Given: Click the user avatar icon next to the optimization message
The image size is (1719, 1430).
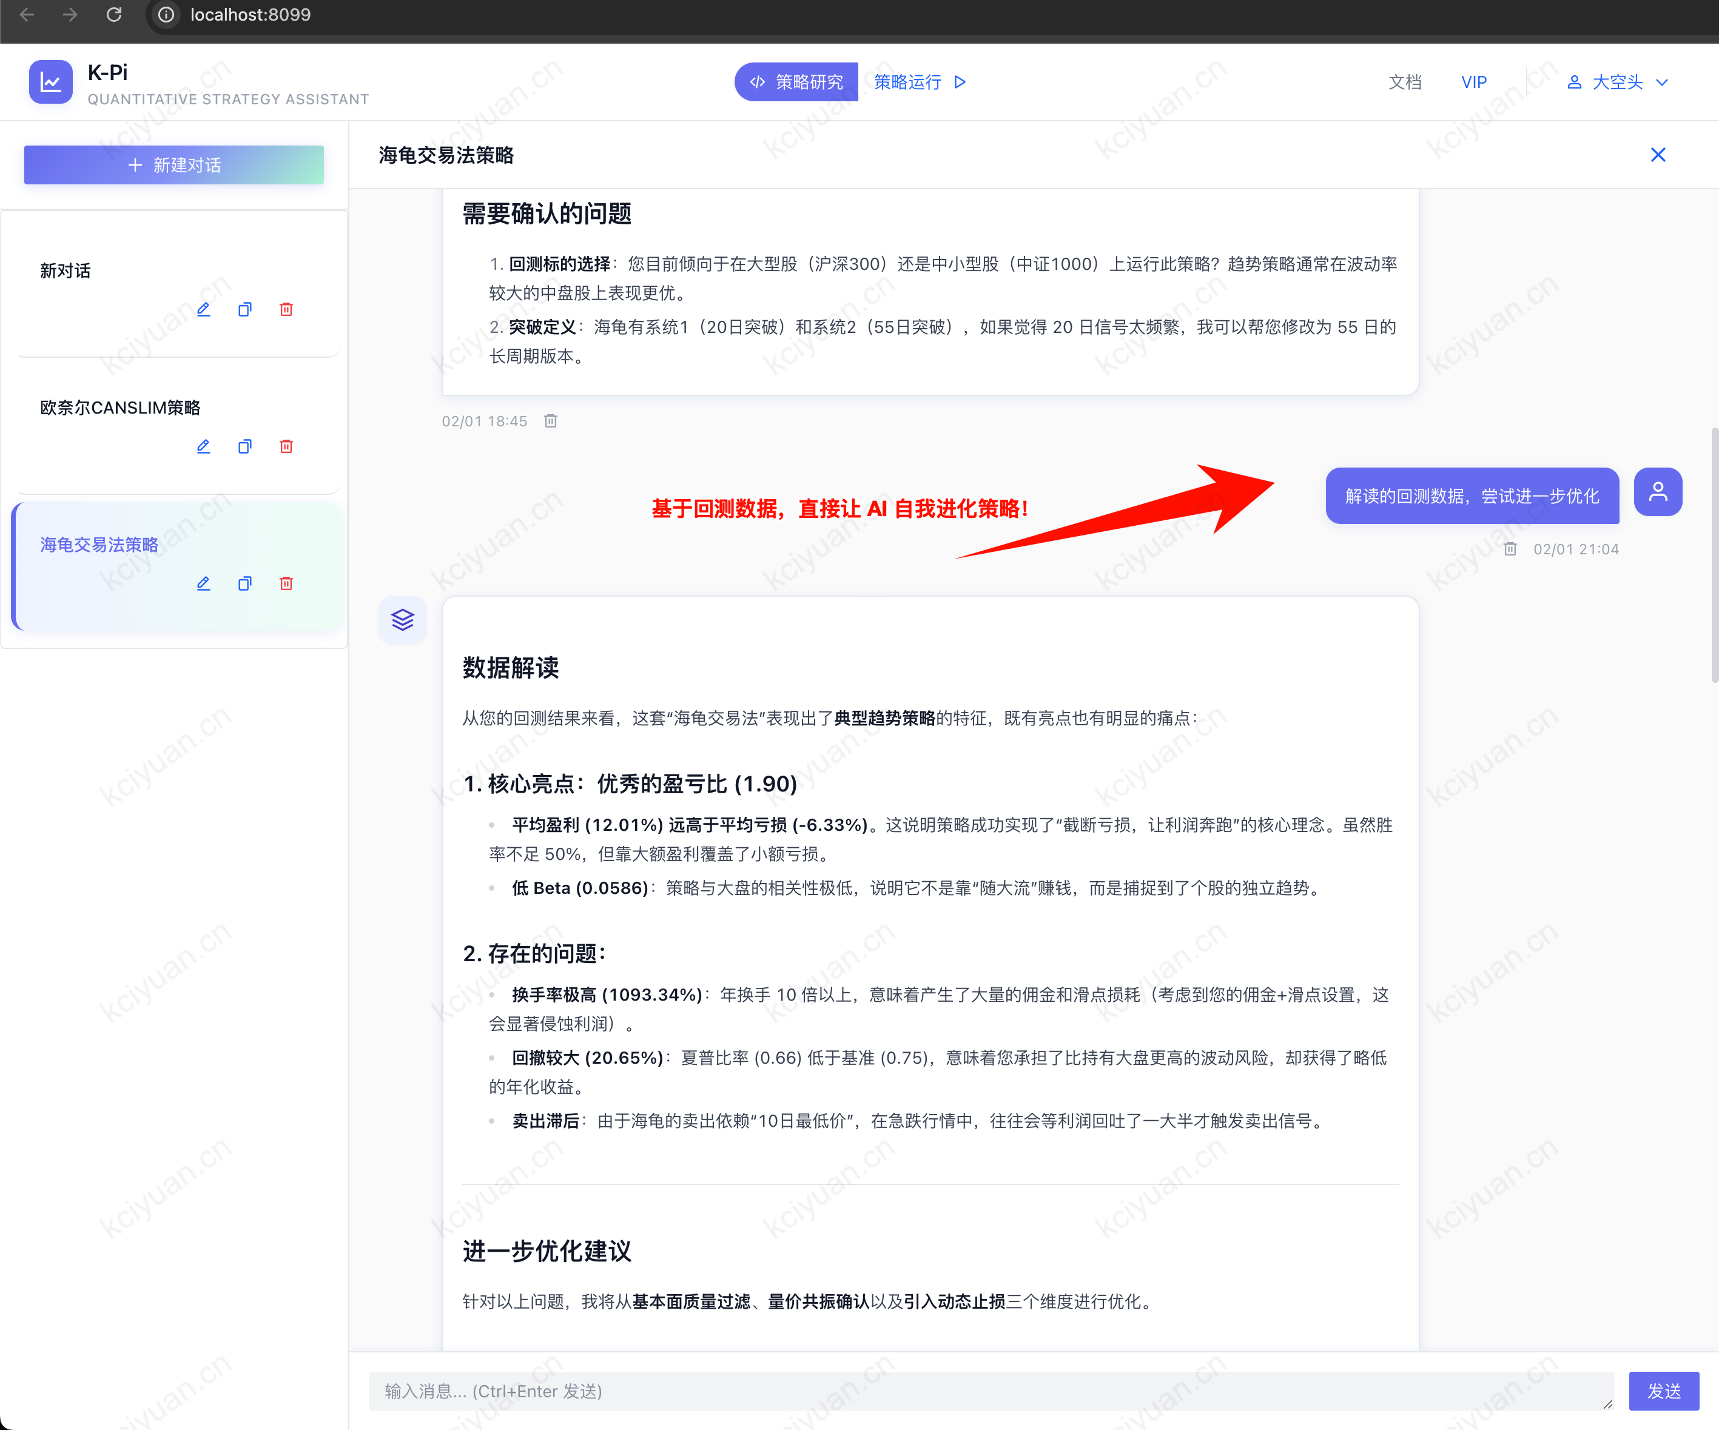Looking at the screenshot, I should (x=1658, y=491).
